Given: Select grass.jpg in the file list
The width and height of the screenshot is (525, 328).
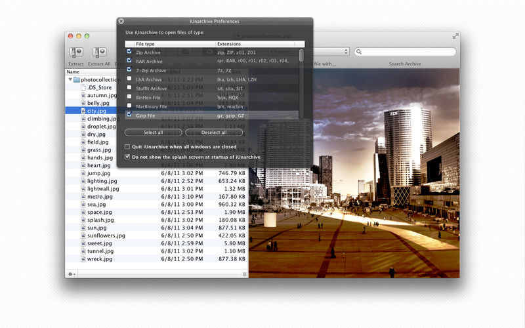Looking at the screenshot, I should click(99, 150).
